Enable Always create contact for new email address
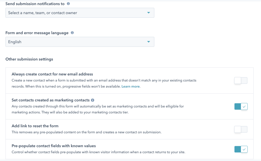 pos(241,80)
